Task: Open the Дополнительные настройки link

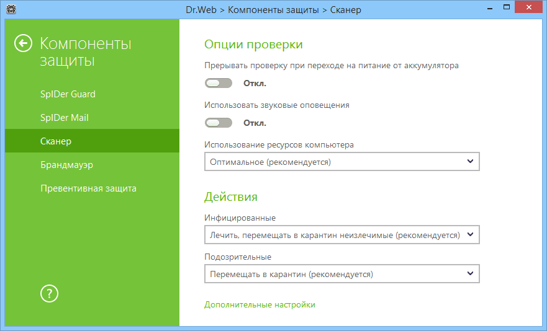Action: coord(260,304)
